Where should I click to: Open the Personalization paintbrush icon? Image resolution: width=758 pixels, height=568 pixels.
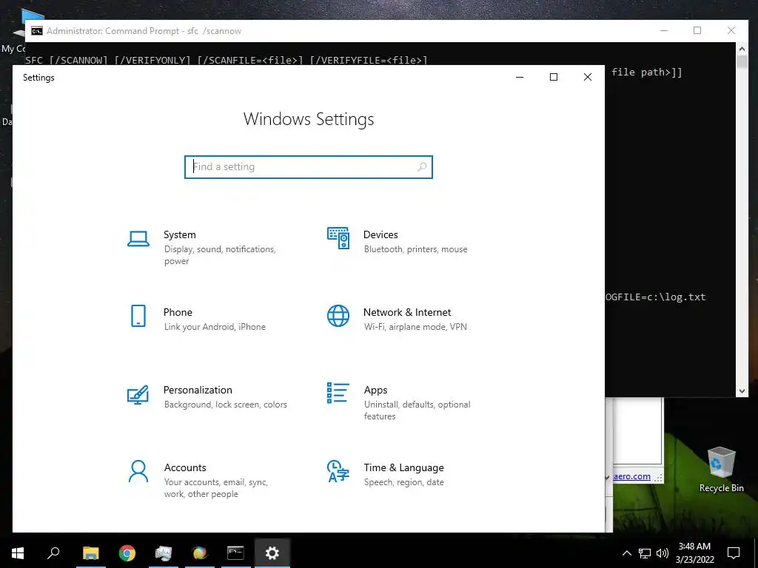point(138,394)
